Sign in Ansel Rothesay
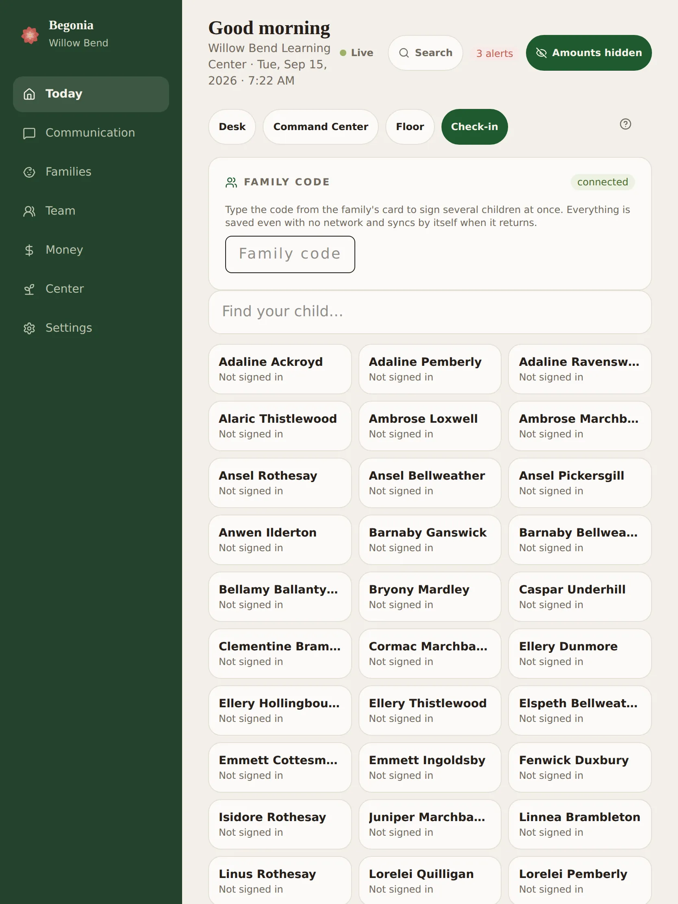This screenshot has width=678, height=904. click(x=280, y=482)
